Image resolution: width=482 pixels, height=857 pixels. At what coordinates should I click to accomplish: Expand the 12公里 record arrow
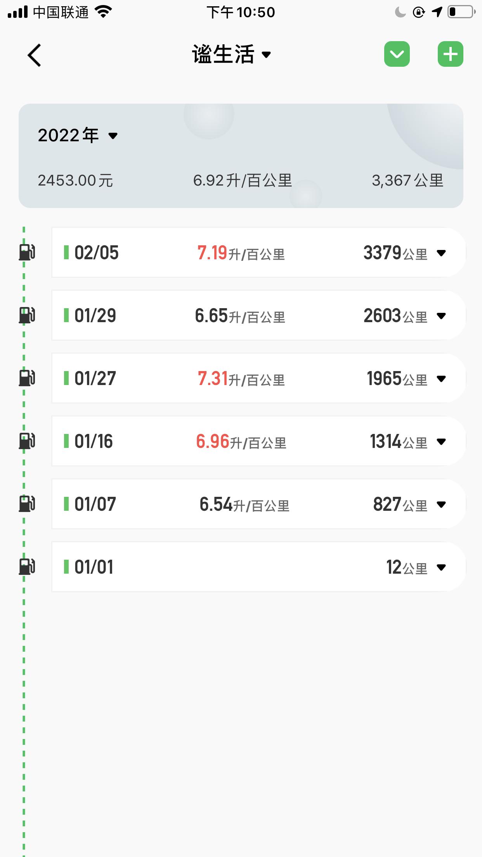pyautogui.click(x=441, y=567)
